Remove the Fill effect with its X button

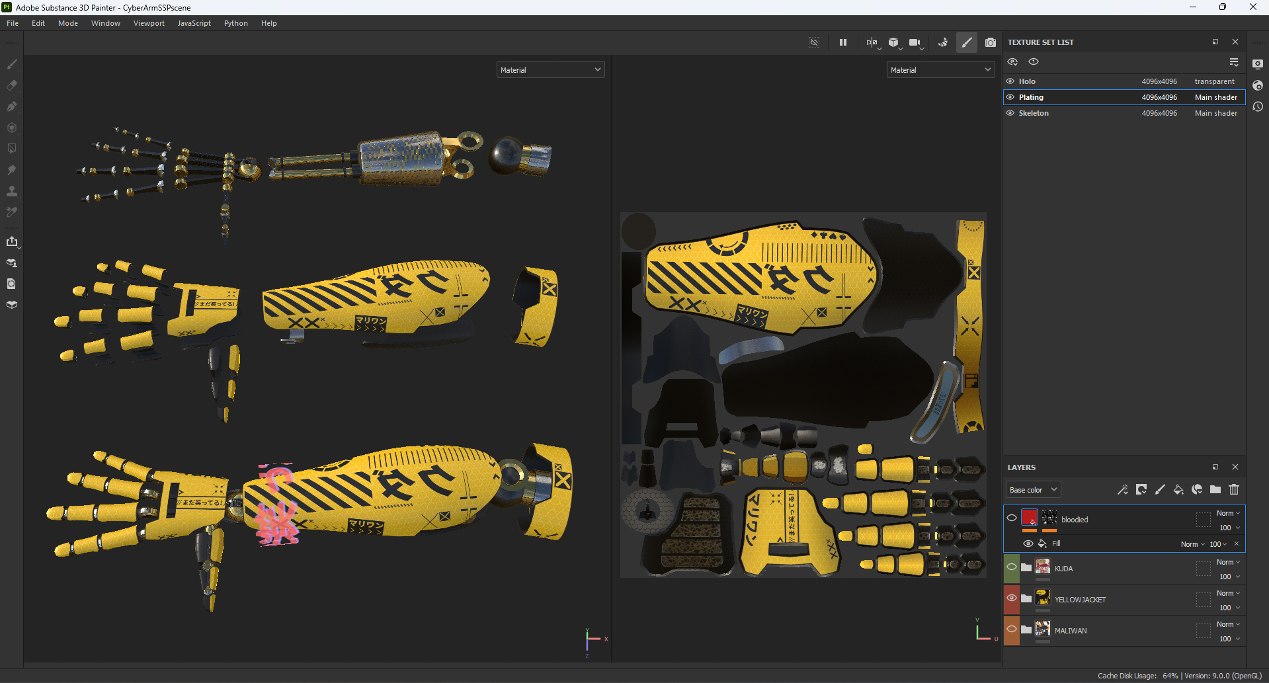[x=1237, y=544]
